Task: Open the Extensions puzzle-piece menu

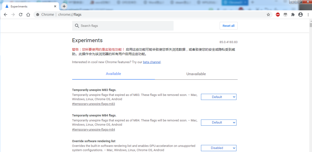Action: coord(293,14)
